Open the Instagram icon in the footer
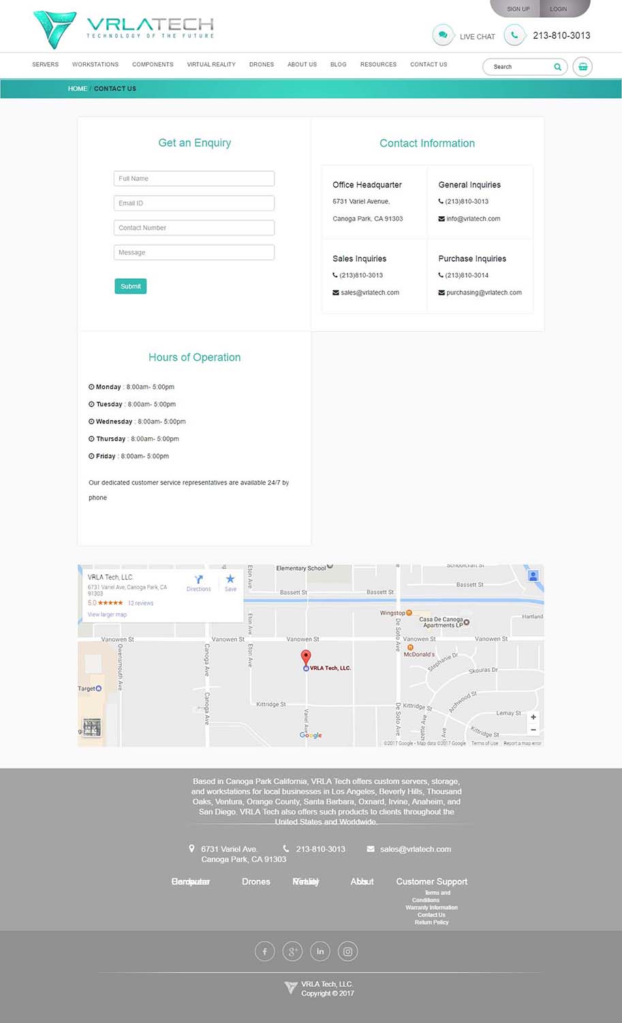Image resolution: width=622 pixels, height=1023 pixels. [x=347, y=951]
